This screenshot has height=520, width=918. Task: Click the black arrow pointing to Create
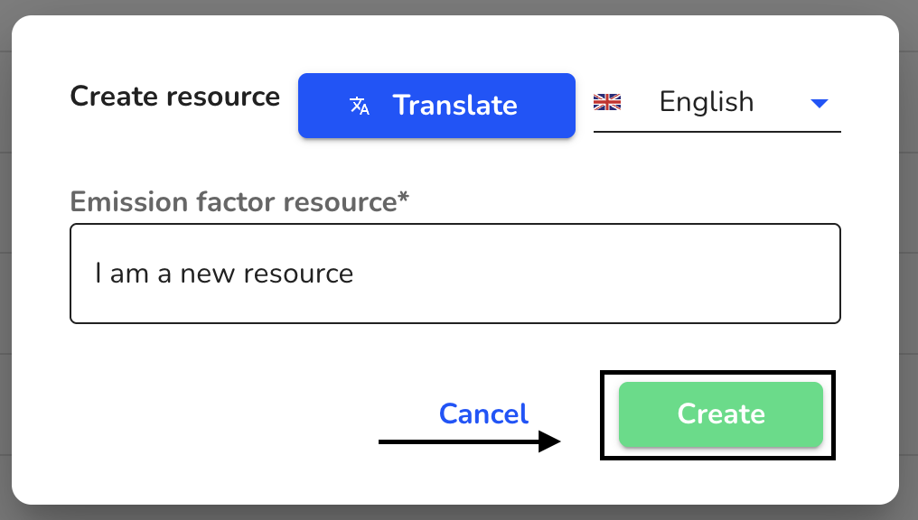pos(470,441)
